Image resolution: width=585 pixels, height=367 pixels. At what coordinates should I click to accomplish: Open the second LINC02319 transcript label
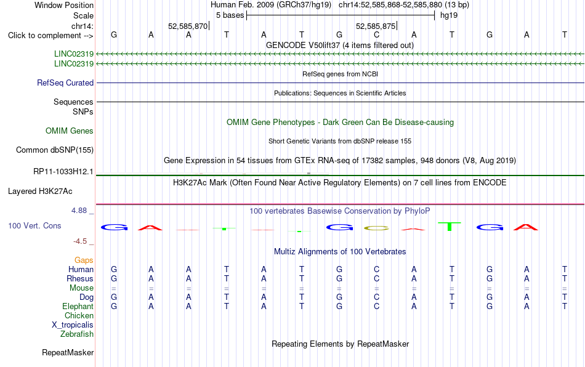73,64
